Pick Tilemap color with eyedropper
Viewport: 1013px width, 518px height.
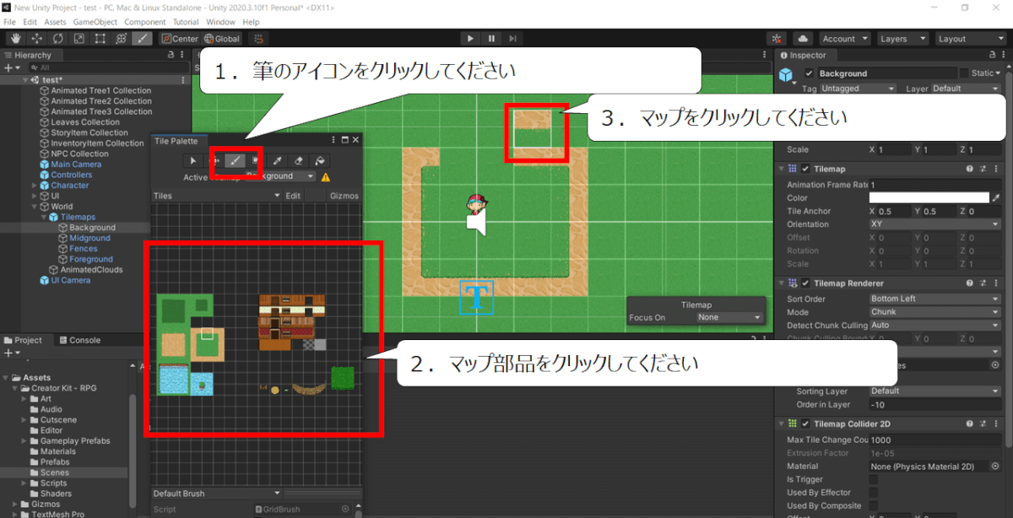[x=997, y=198]
